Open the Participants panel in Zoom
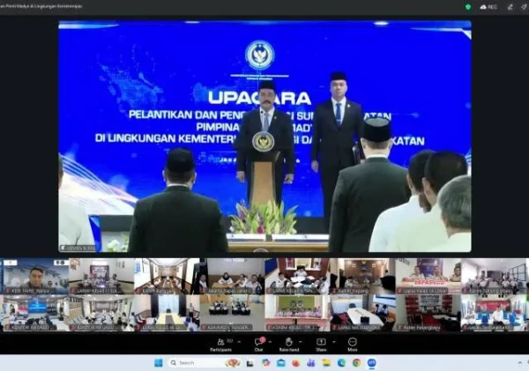Image resolution: width=529 pixels, height=371 pixels. (x=221, y=345)
